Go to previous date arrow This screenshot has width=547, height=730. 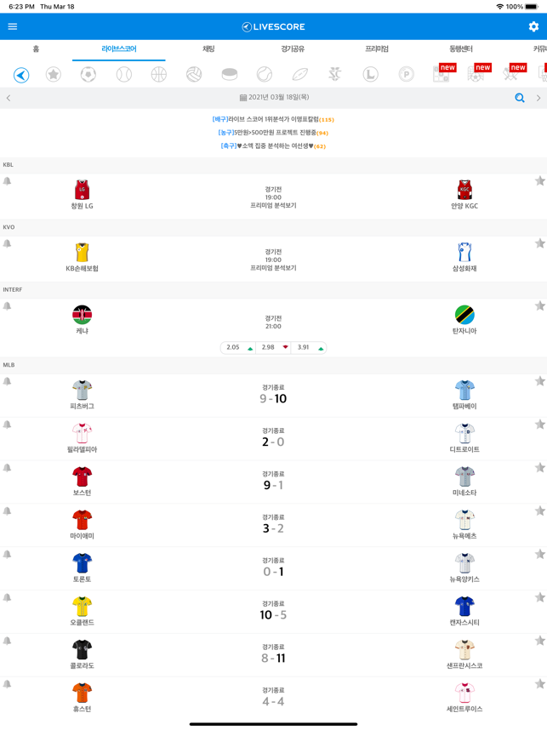9,98
